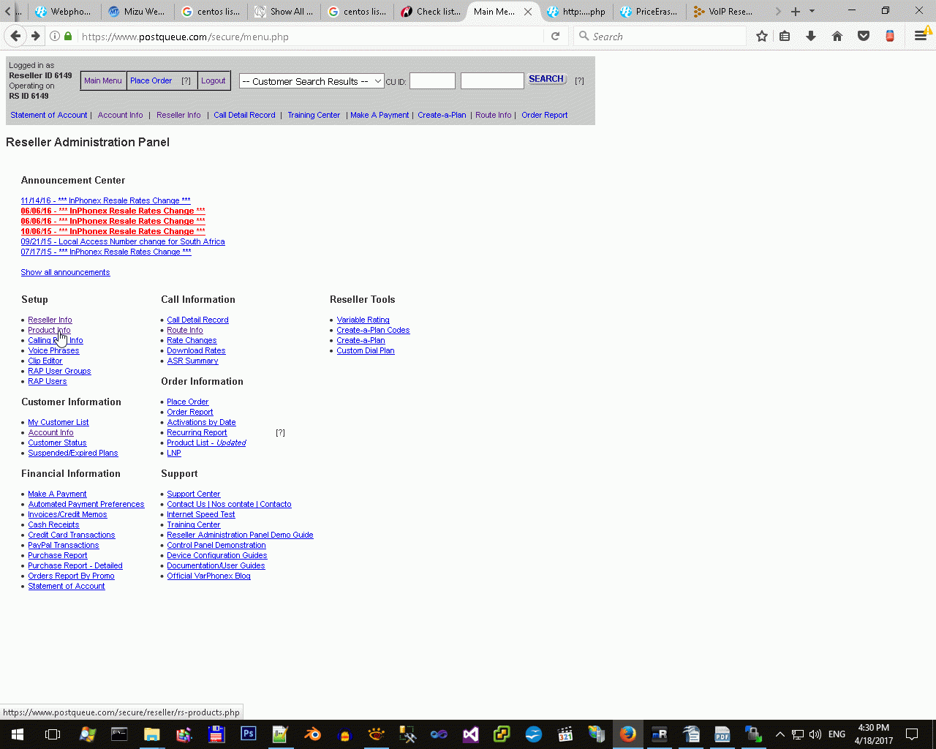The height and width of the screenshot is (749, 936).
Task: Launch Photoshop from the taskbar
Action: [x=249, y=734]
